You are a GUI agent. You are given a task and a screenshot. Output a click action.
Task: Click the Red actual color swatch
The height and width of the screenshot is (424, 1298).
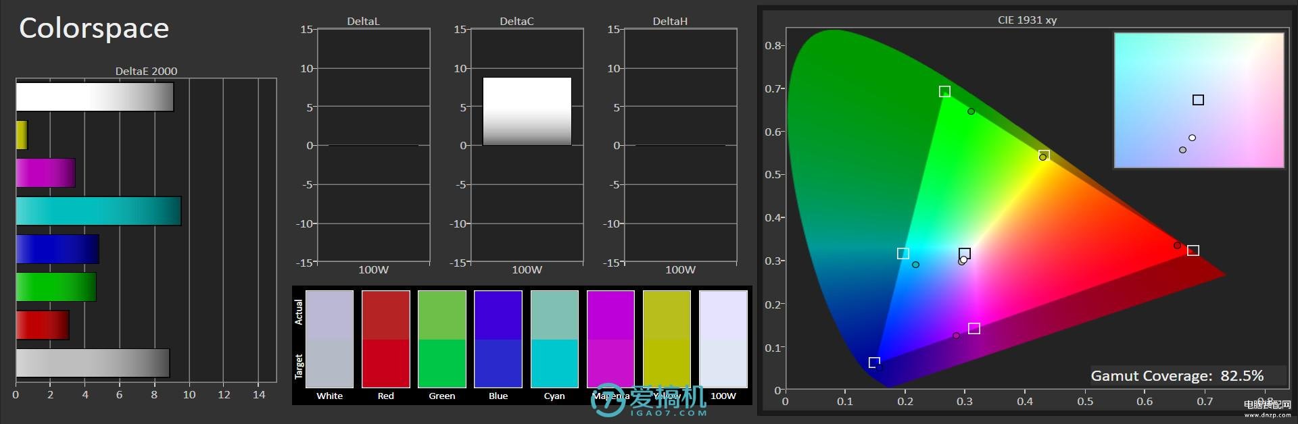[x=385, y=315]
